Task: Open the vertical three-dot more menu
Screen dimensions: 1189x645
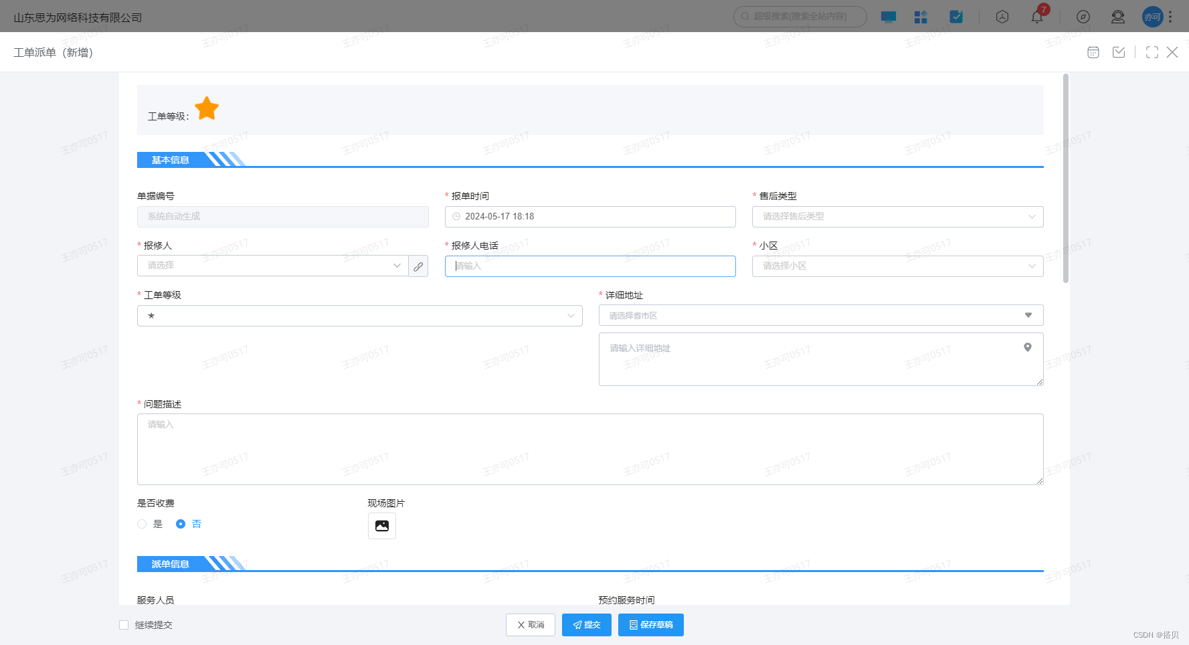Action: tap(1170, 17)
